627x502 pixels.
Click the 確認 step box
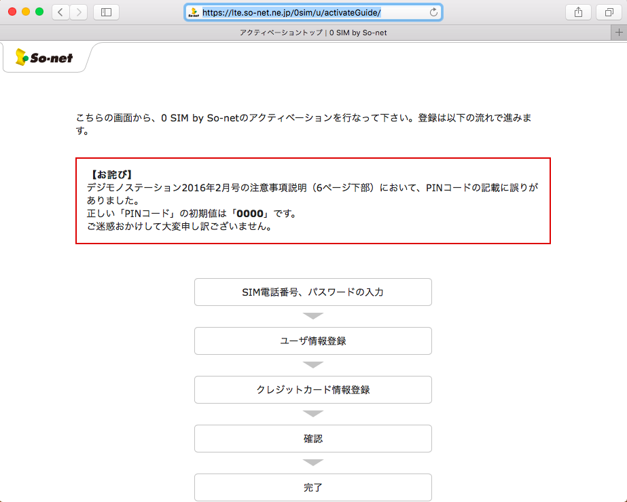(313, 438)
